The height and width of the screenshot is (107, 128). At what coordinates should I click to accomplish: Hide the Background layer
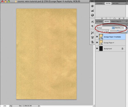tap(97, 49)
